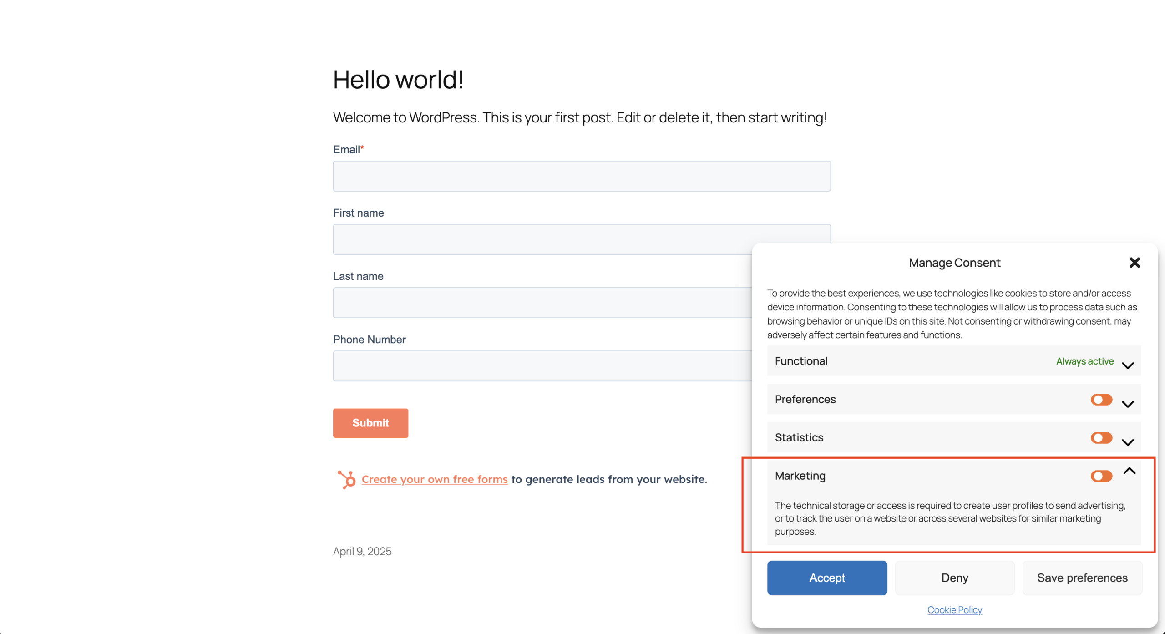Image resolution: width=1165 pixels, height=634 pixels.
Task: Close the Manage Consent dialog
Action: click(1135, 263)
